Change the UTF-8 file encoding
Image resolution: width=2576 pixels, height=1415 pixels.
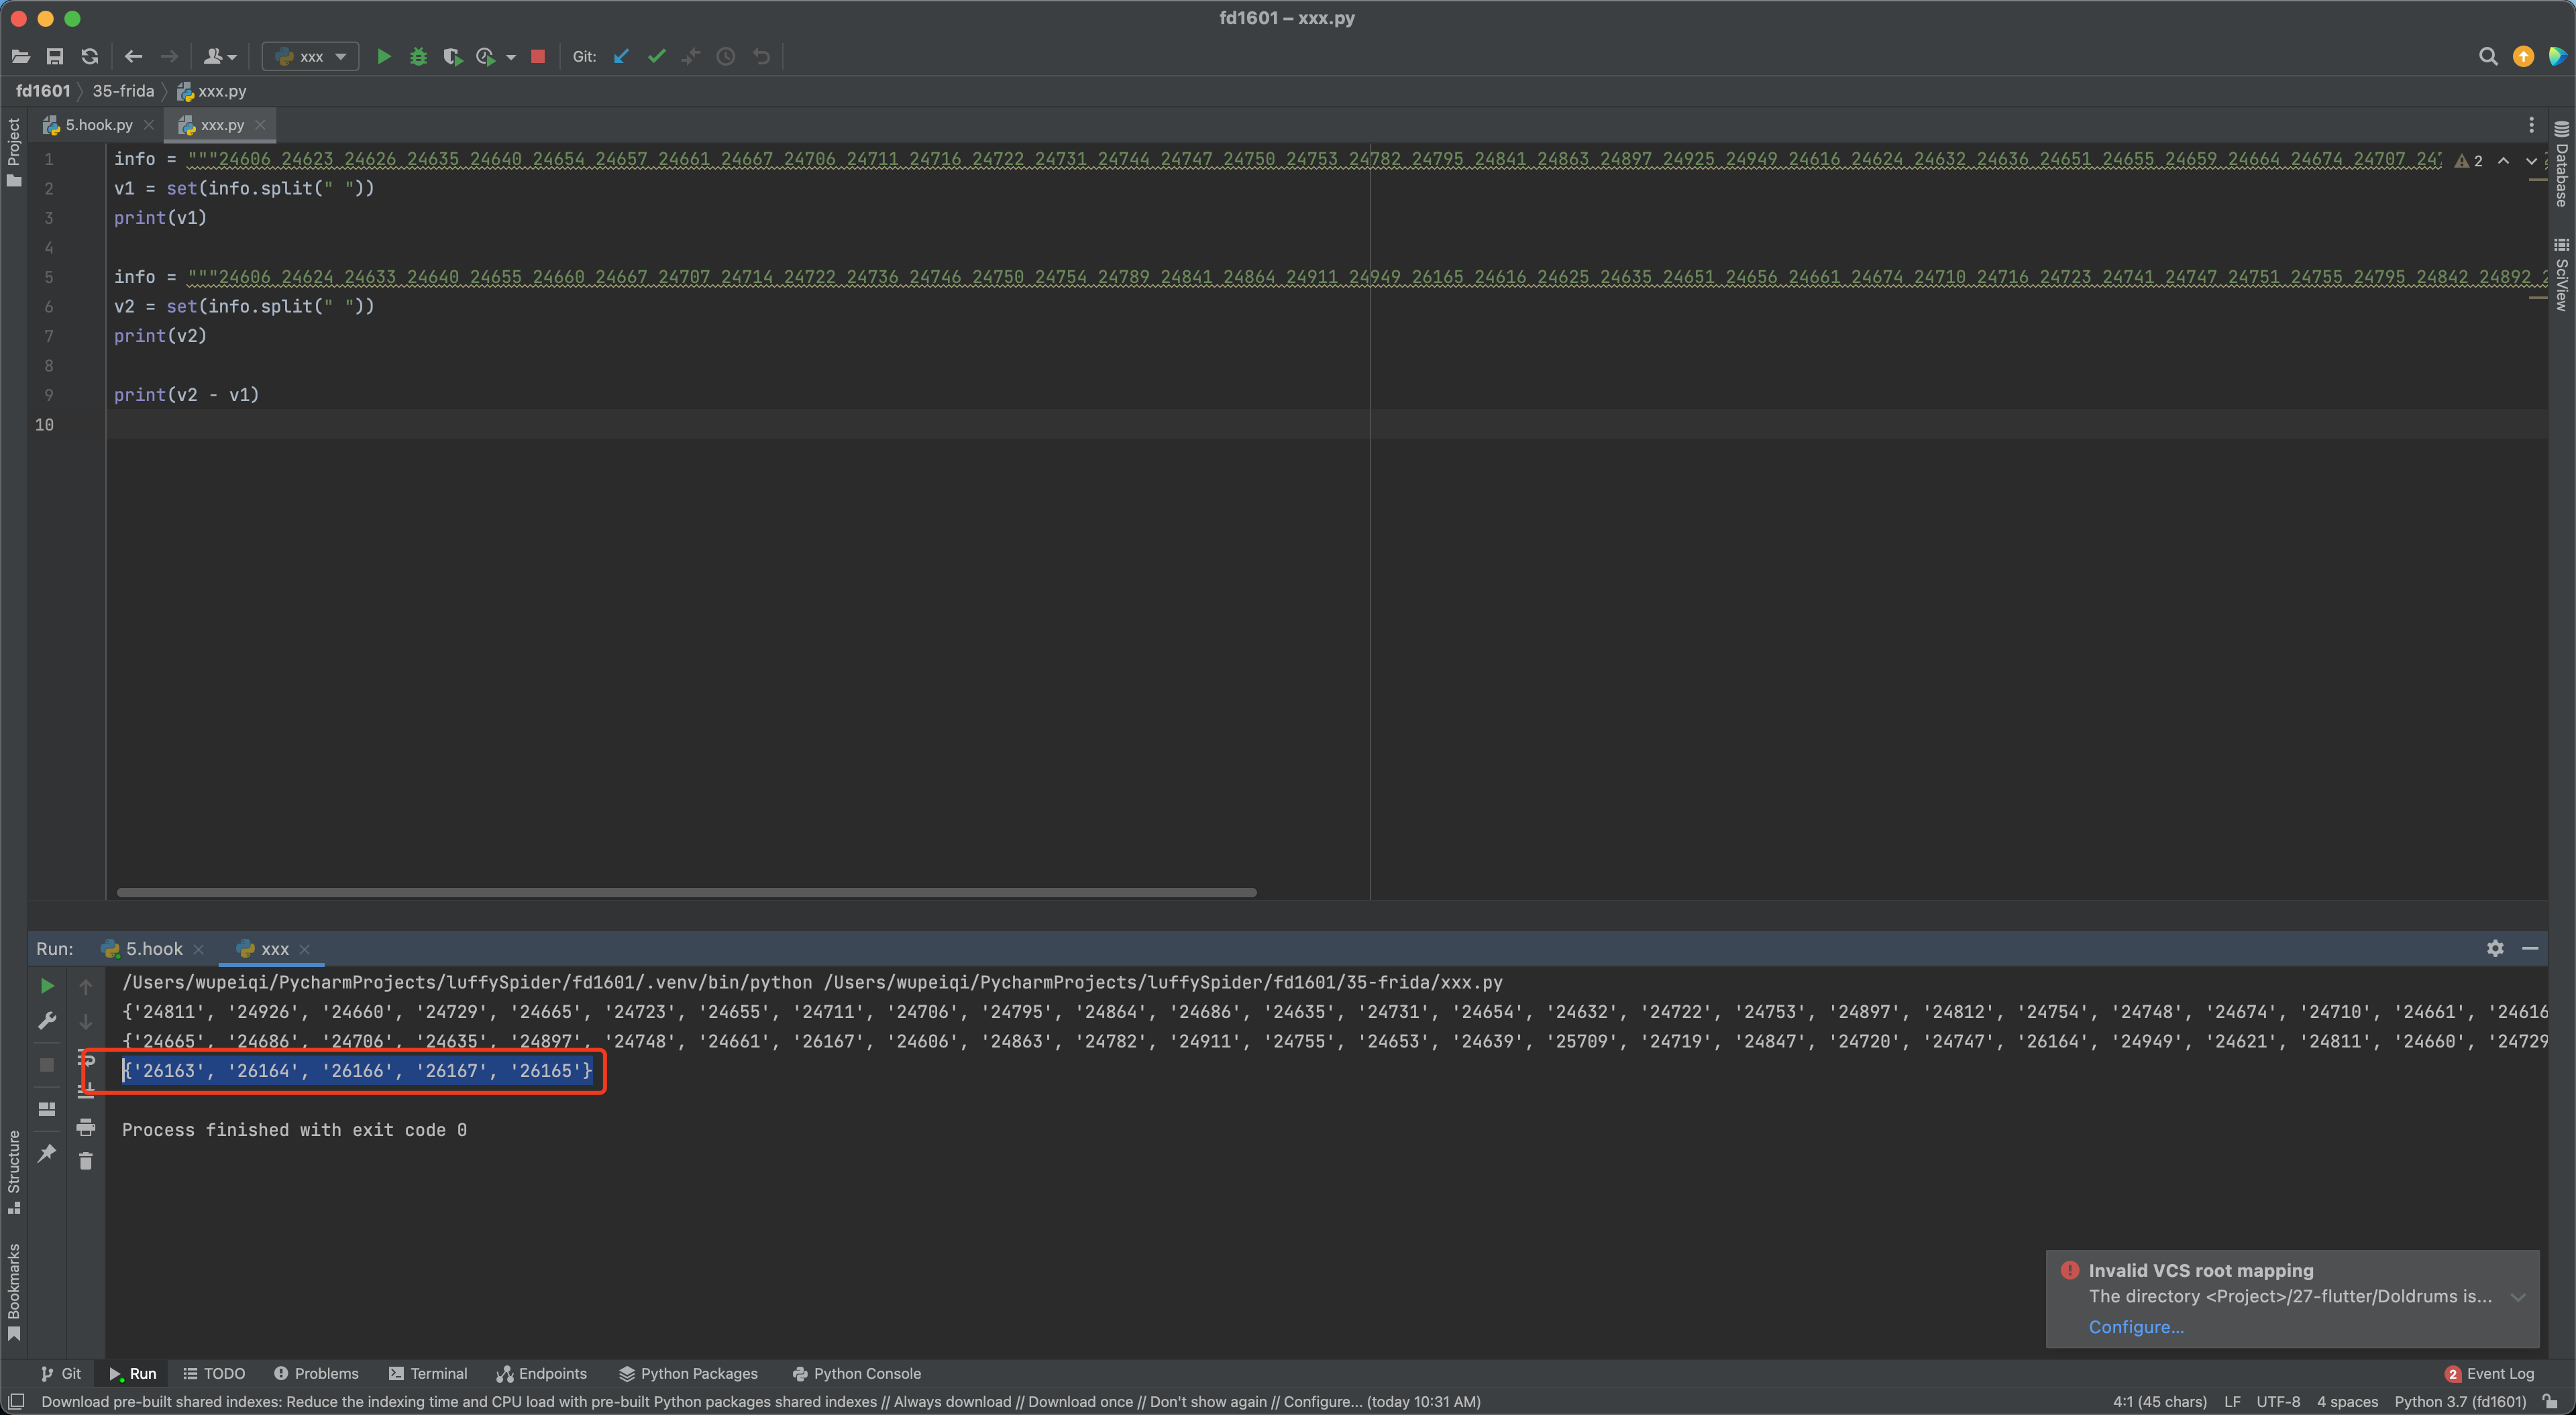(2278, 1402)
